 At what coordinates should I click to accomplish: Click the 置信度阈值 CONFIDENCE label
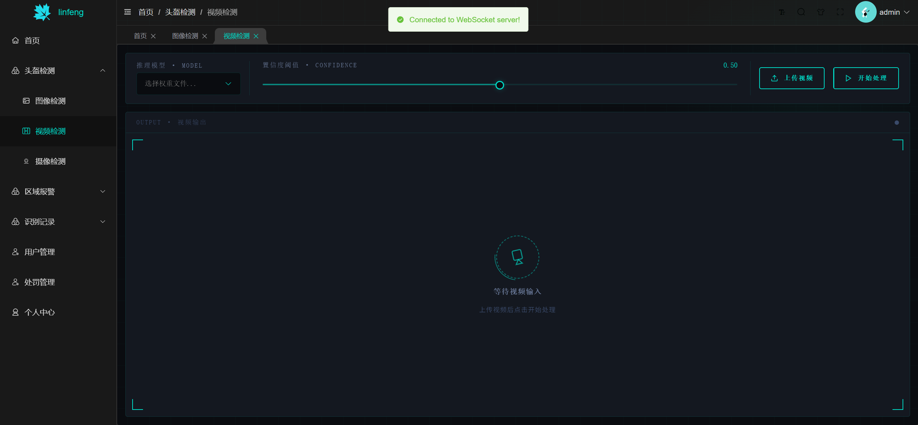pyautogui.click(x=310, y=65)
